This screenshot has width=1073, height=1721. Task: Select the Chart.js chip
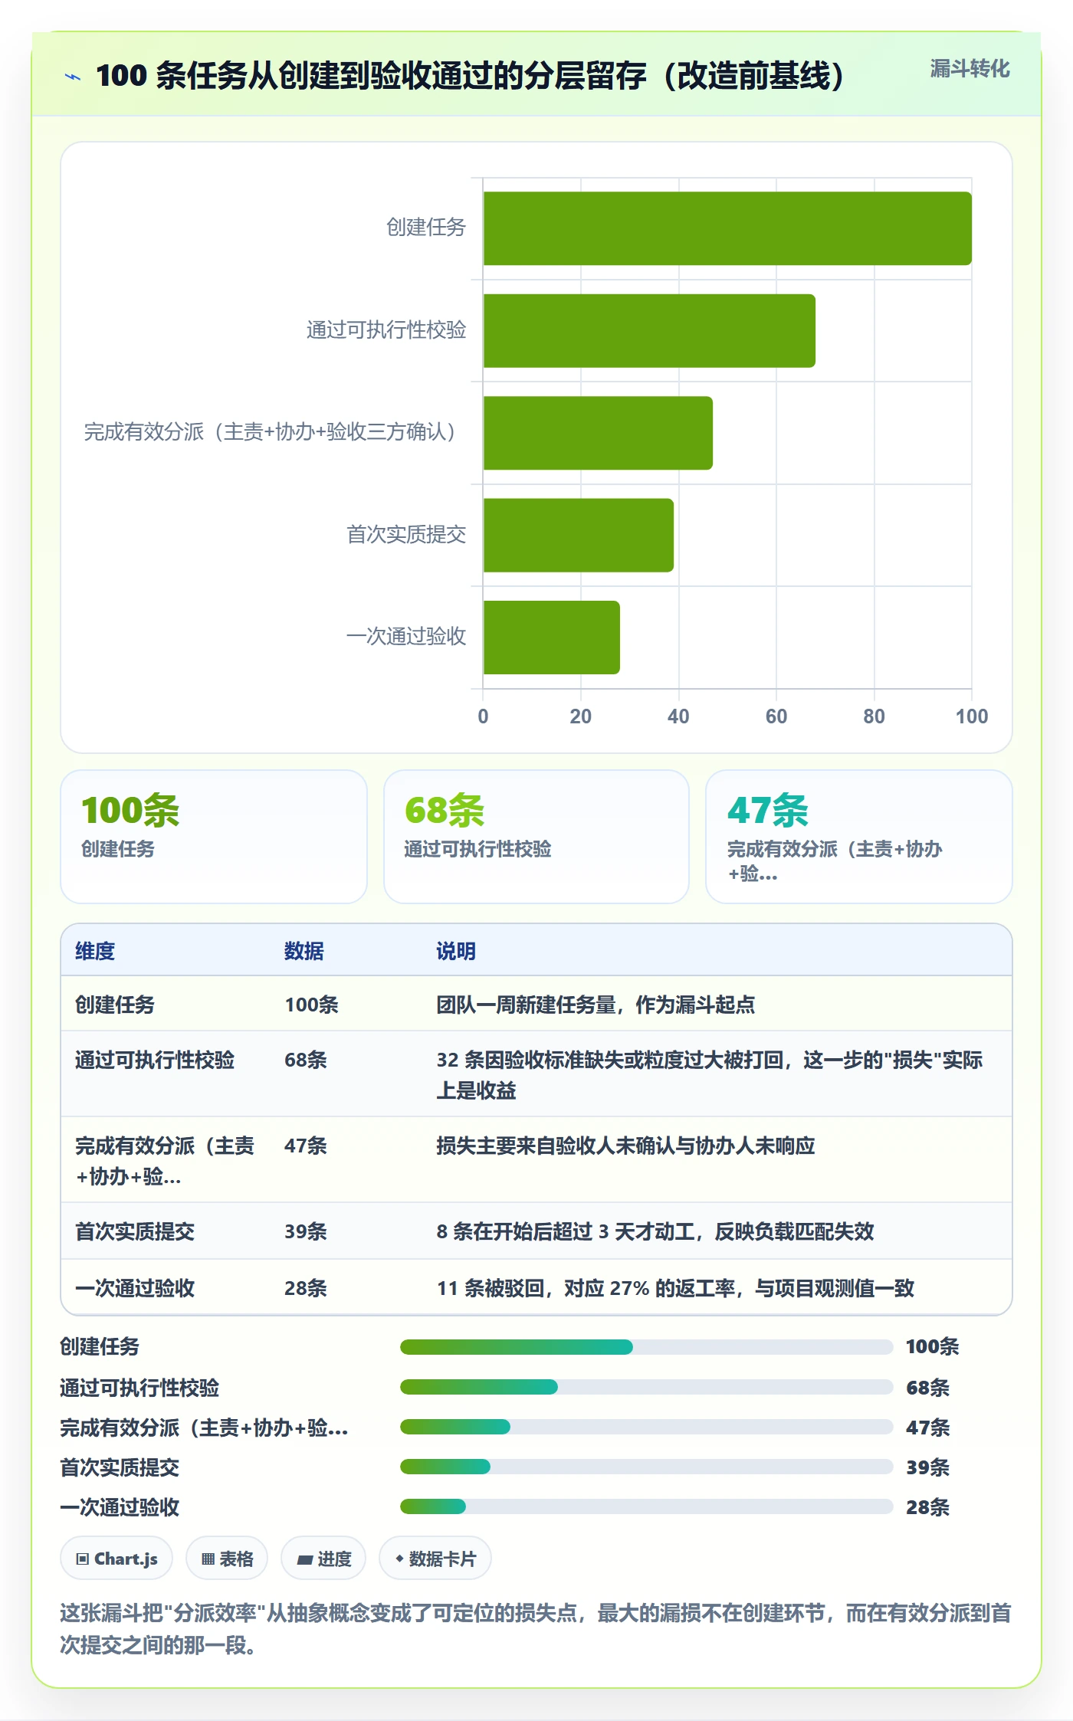[x=116, y=1559]
